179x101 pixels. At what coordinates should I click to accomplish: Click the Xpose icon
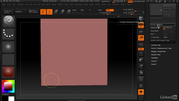pos(141,98)
